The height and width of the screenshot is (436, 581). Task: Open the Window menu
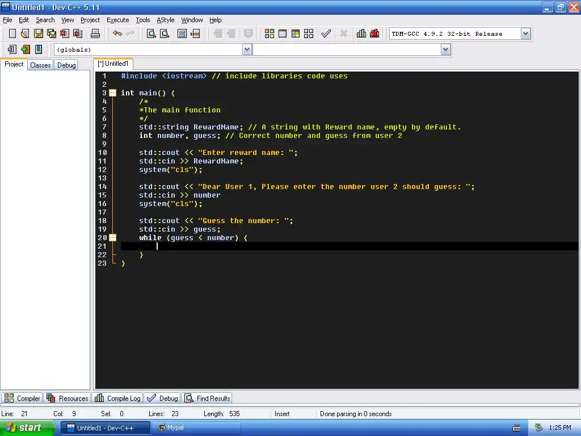click(192, 20)
